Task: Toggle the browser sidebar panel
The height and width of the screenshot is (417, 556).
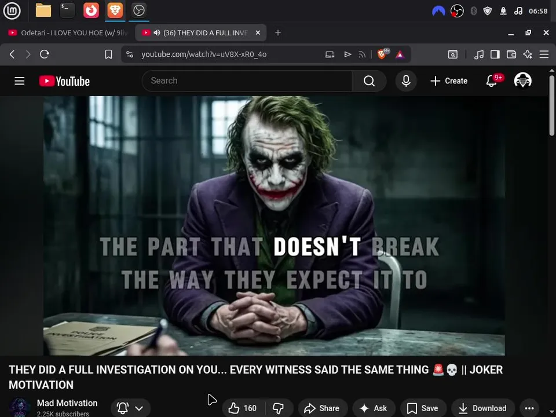Action: [495, 54]
